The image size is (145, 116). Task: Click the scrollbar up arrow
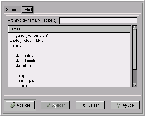point(135,28)
